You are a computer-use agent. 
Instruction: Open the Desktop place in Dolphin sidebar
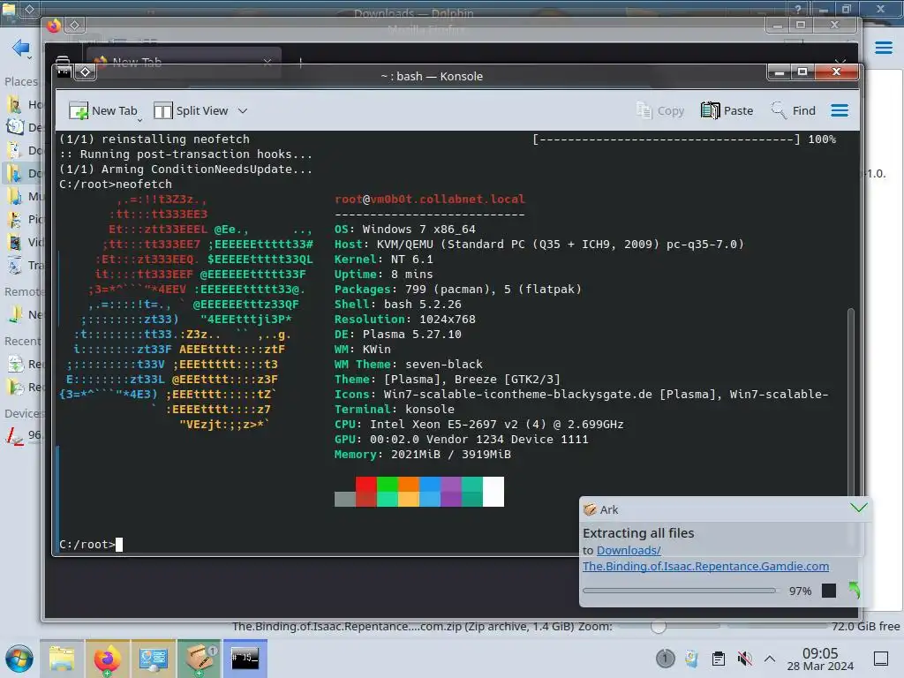point(23,127)
